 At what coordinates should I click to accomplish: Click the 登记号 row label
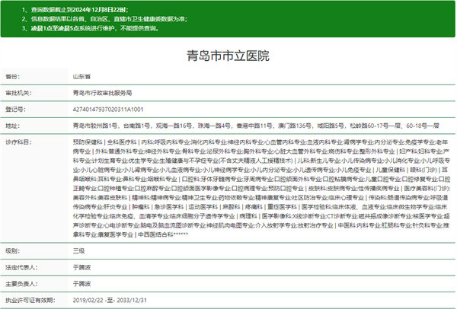[x=14, y=108]
